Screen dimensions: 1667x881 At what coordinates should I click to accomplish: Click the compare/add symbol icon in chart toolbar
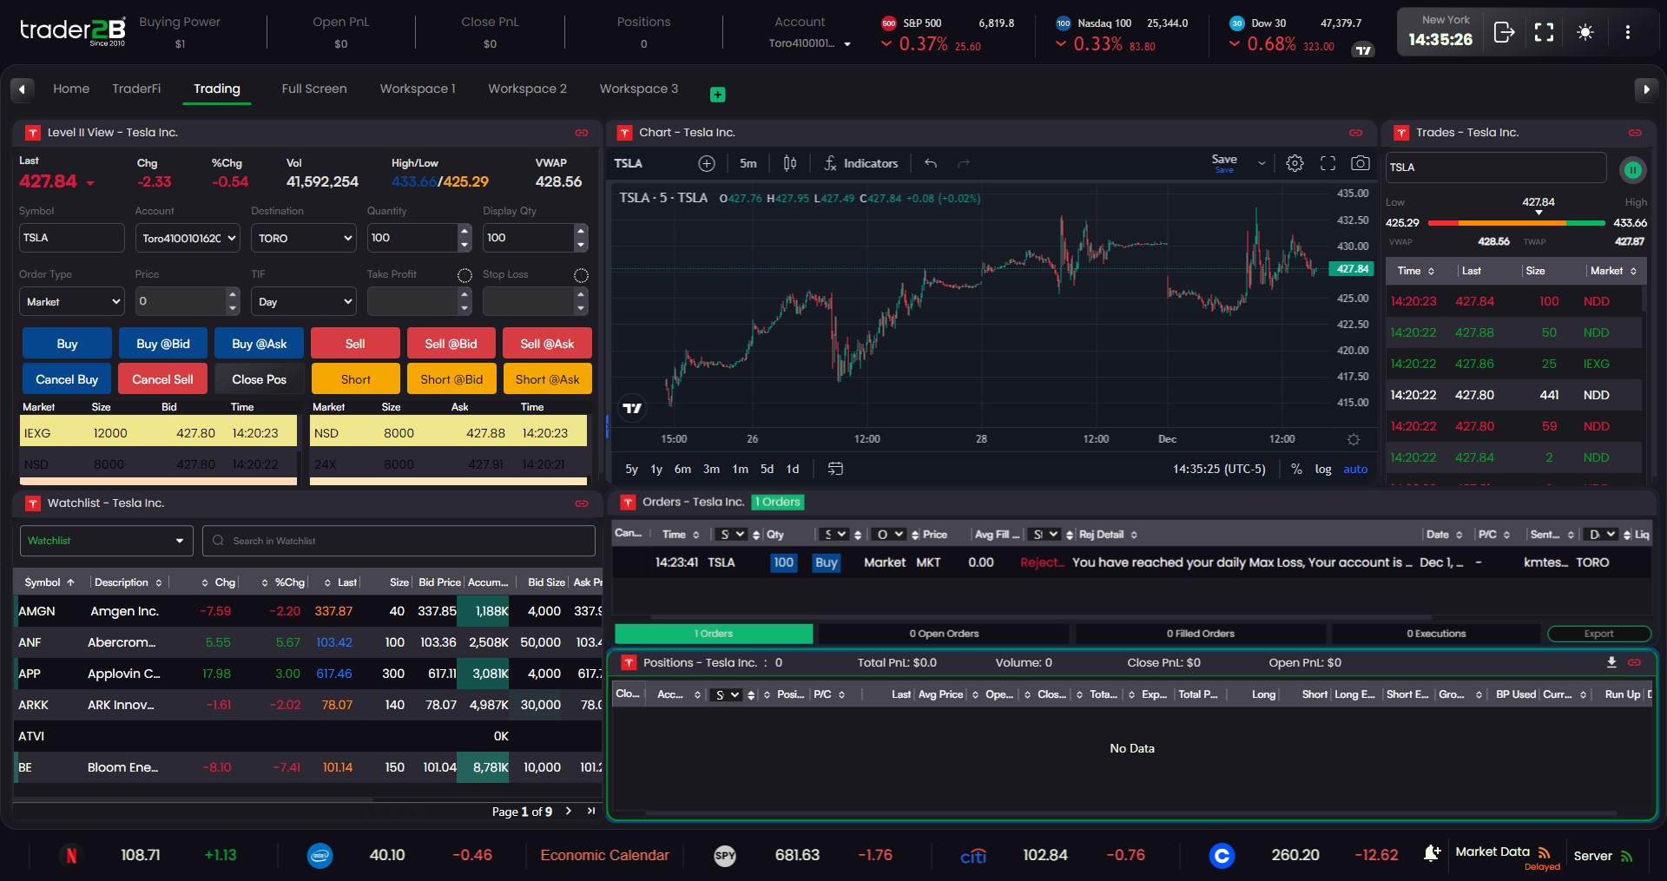click(707, 163)
